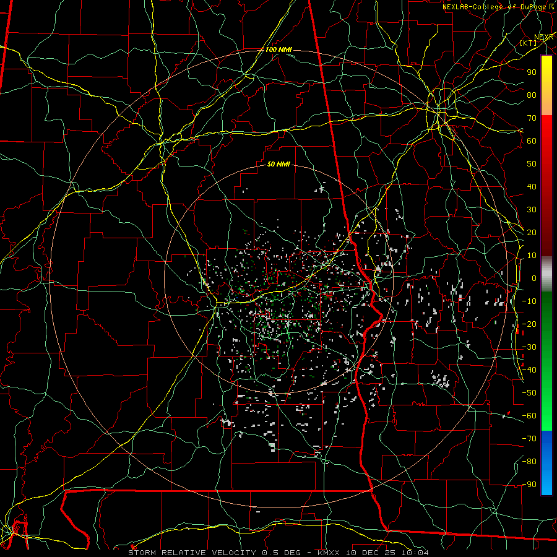Click the positive 40 scale value
The width and height of the screenshot is (557, 557).
(x=532, y=186)
